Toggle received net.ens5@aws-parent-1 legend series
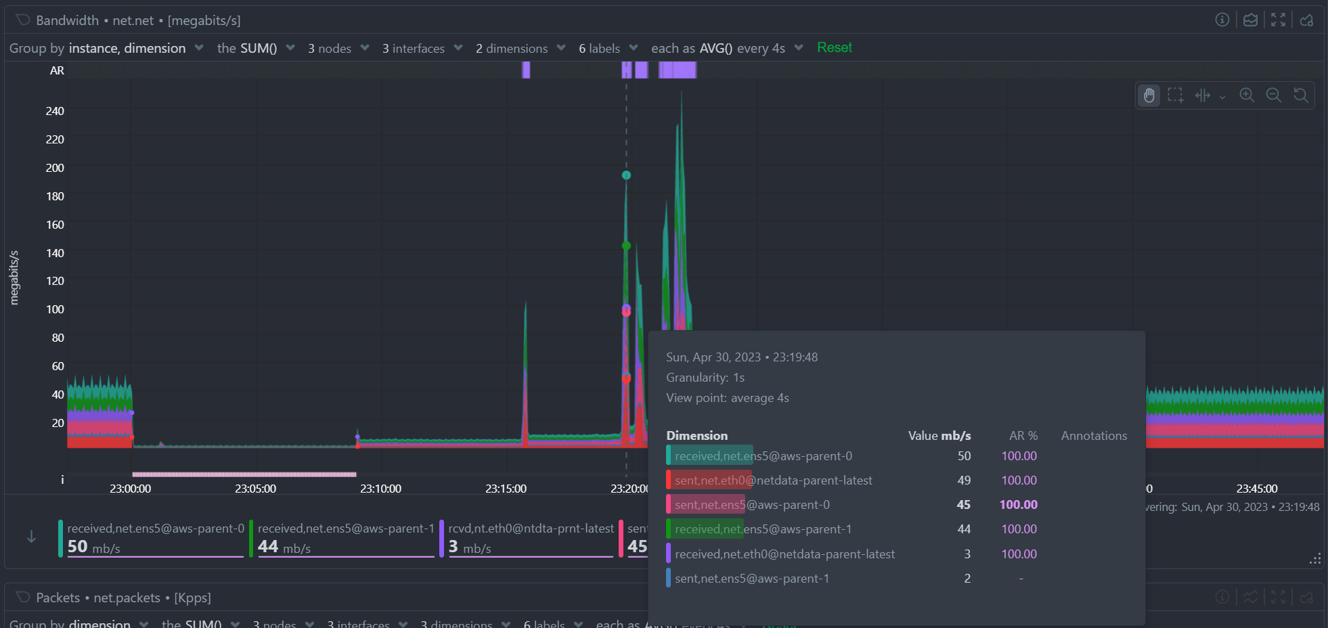 coord(345,537)
